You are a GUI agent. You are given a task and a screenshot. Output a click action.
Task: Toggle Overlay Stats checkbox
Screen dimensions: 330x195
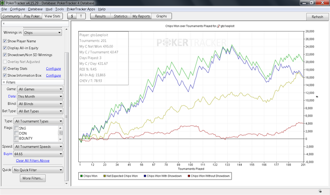click(x=5, y=68)
